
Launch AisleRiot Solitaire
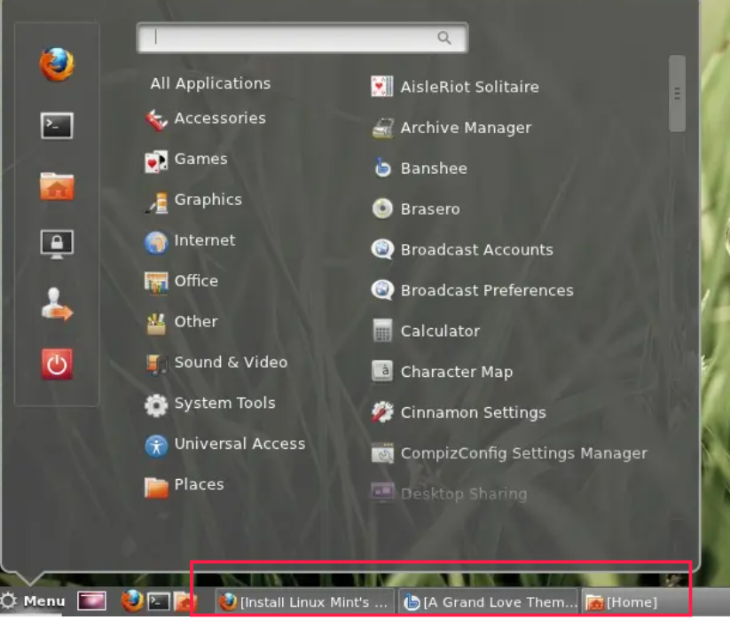(x=455, y=87)
